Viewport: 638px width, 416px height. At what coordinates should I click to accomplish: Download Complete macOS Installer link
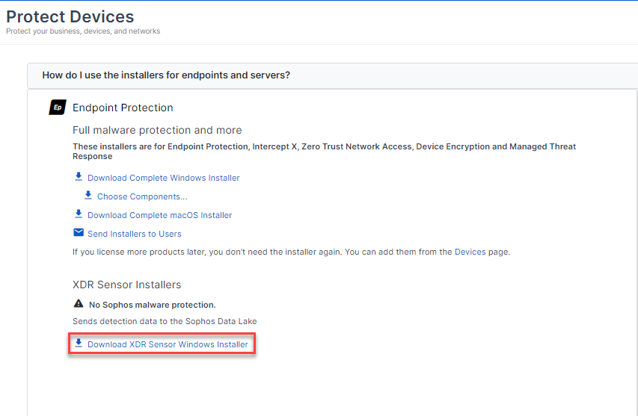click(x=159, y=215)
